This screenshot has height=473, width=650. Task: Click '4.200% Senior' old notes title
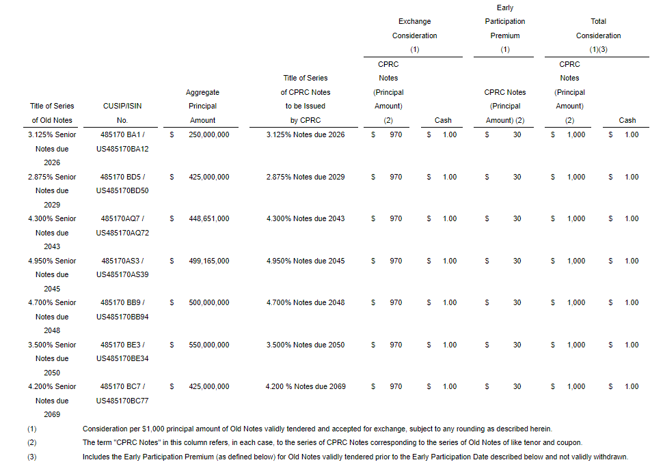(52, 386)
